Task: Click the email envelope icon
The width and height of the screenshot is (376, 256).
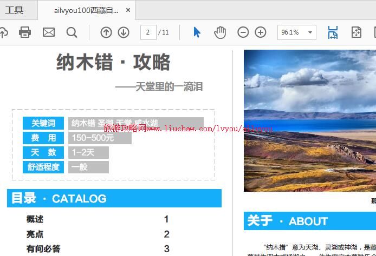Action: [x=49, y=32]
